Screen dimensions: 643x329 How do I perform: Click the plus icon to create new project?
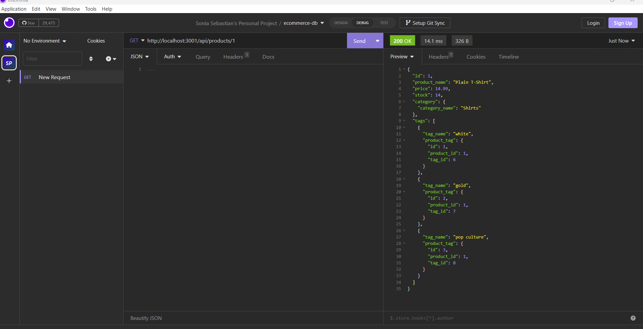coord(8,81)
